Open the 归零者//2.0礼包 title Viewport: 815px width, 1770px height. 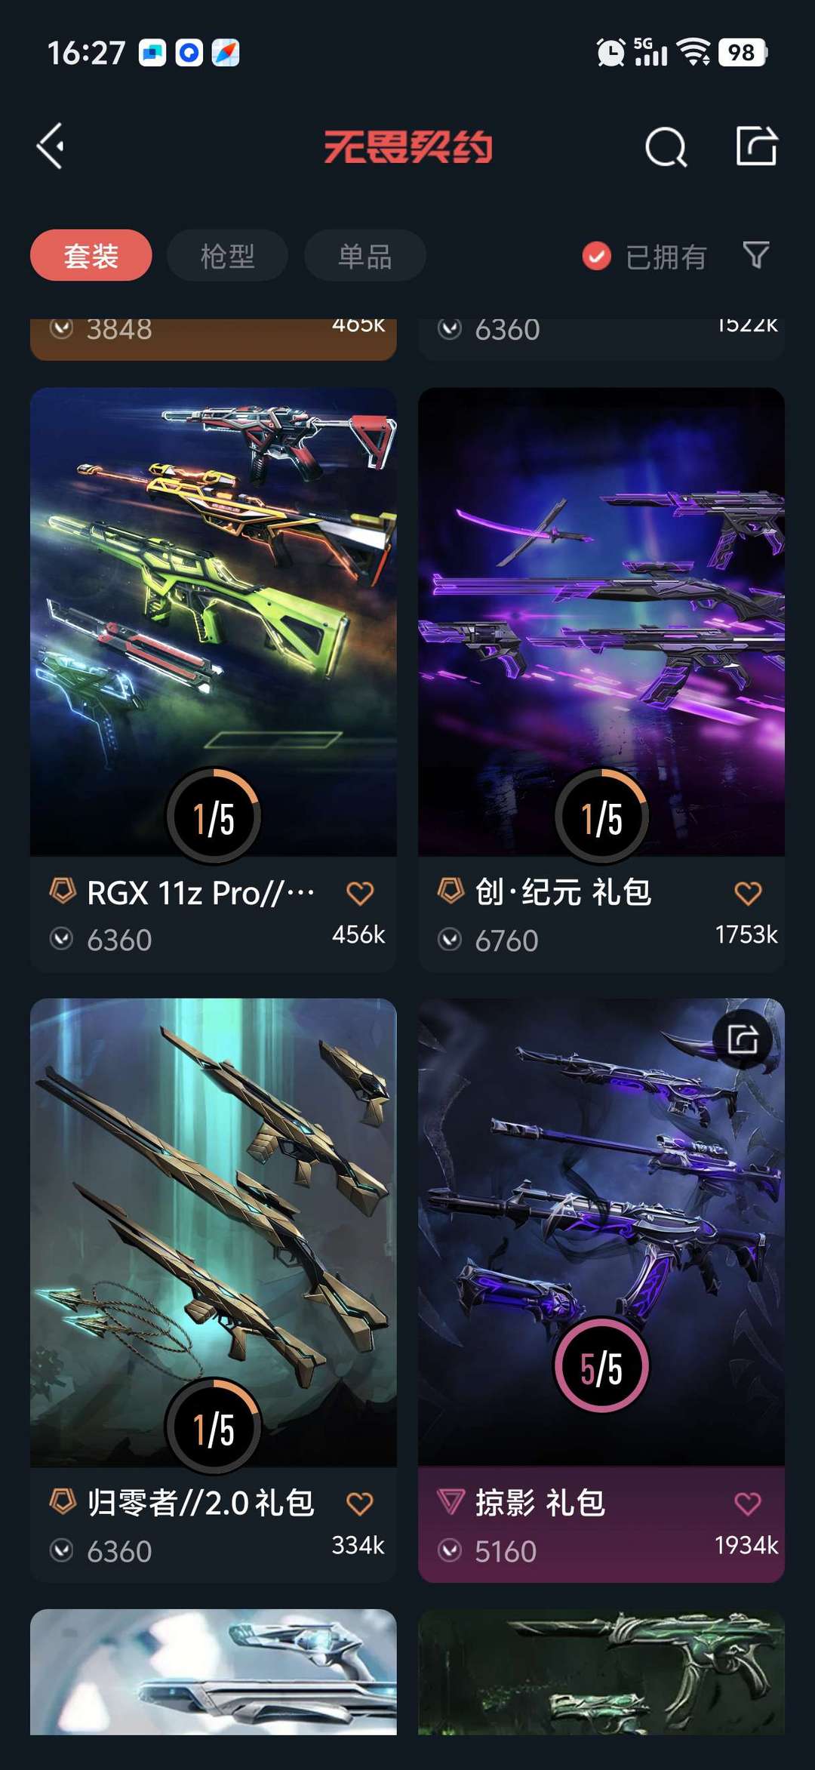[200, 1503]
